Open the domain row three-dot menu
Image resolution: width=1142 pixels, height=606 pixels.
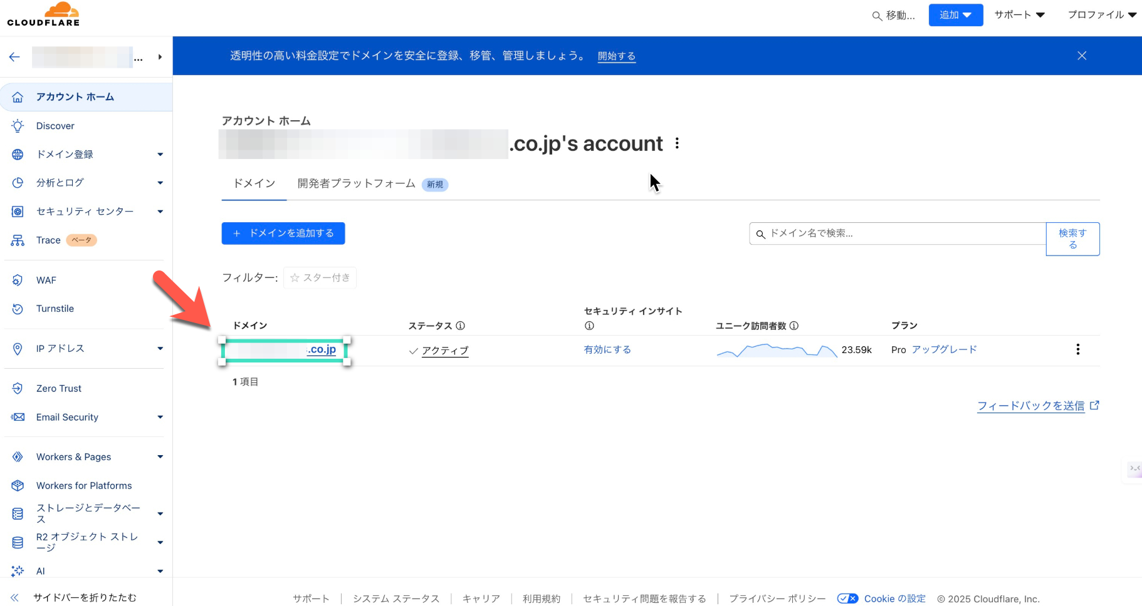point(1078,349)
